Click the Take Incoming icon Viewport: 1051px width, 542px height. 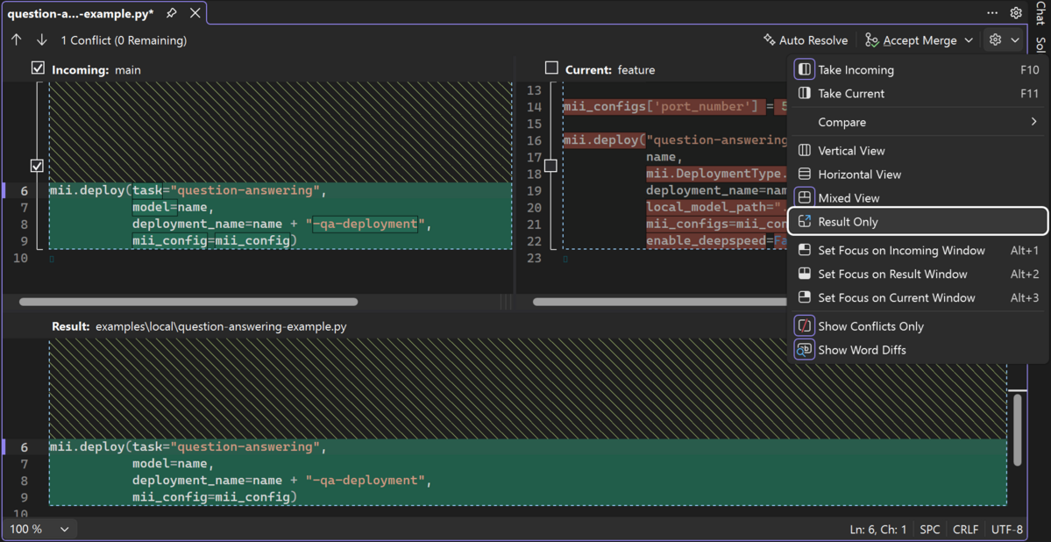(x=805, y=70)
